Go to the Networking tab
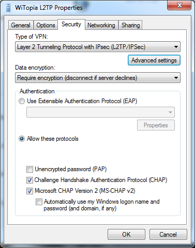The width and height of the screenshot is (195, 248). click(x=101, y=25)
